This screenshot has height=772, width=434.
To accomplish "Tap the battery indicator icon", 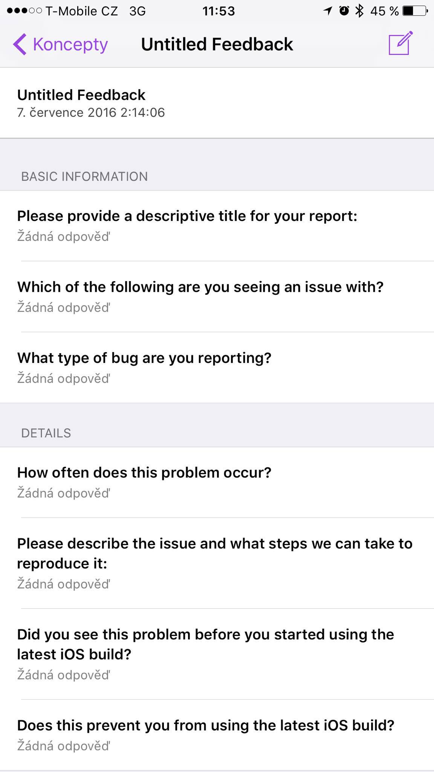I will tap(415, 11).
